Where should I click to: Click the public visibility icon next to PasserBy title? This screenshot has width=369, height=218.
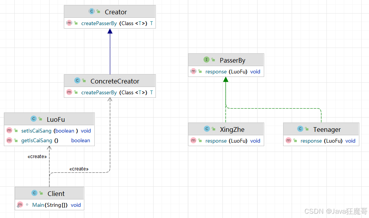[213, 60]
